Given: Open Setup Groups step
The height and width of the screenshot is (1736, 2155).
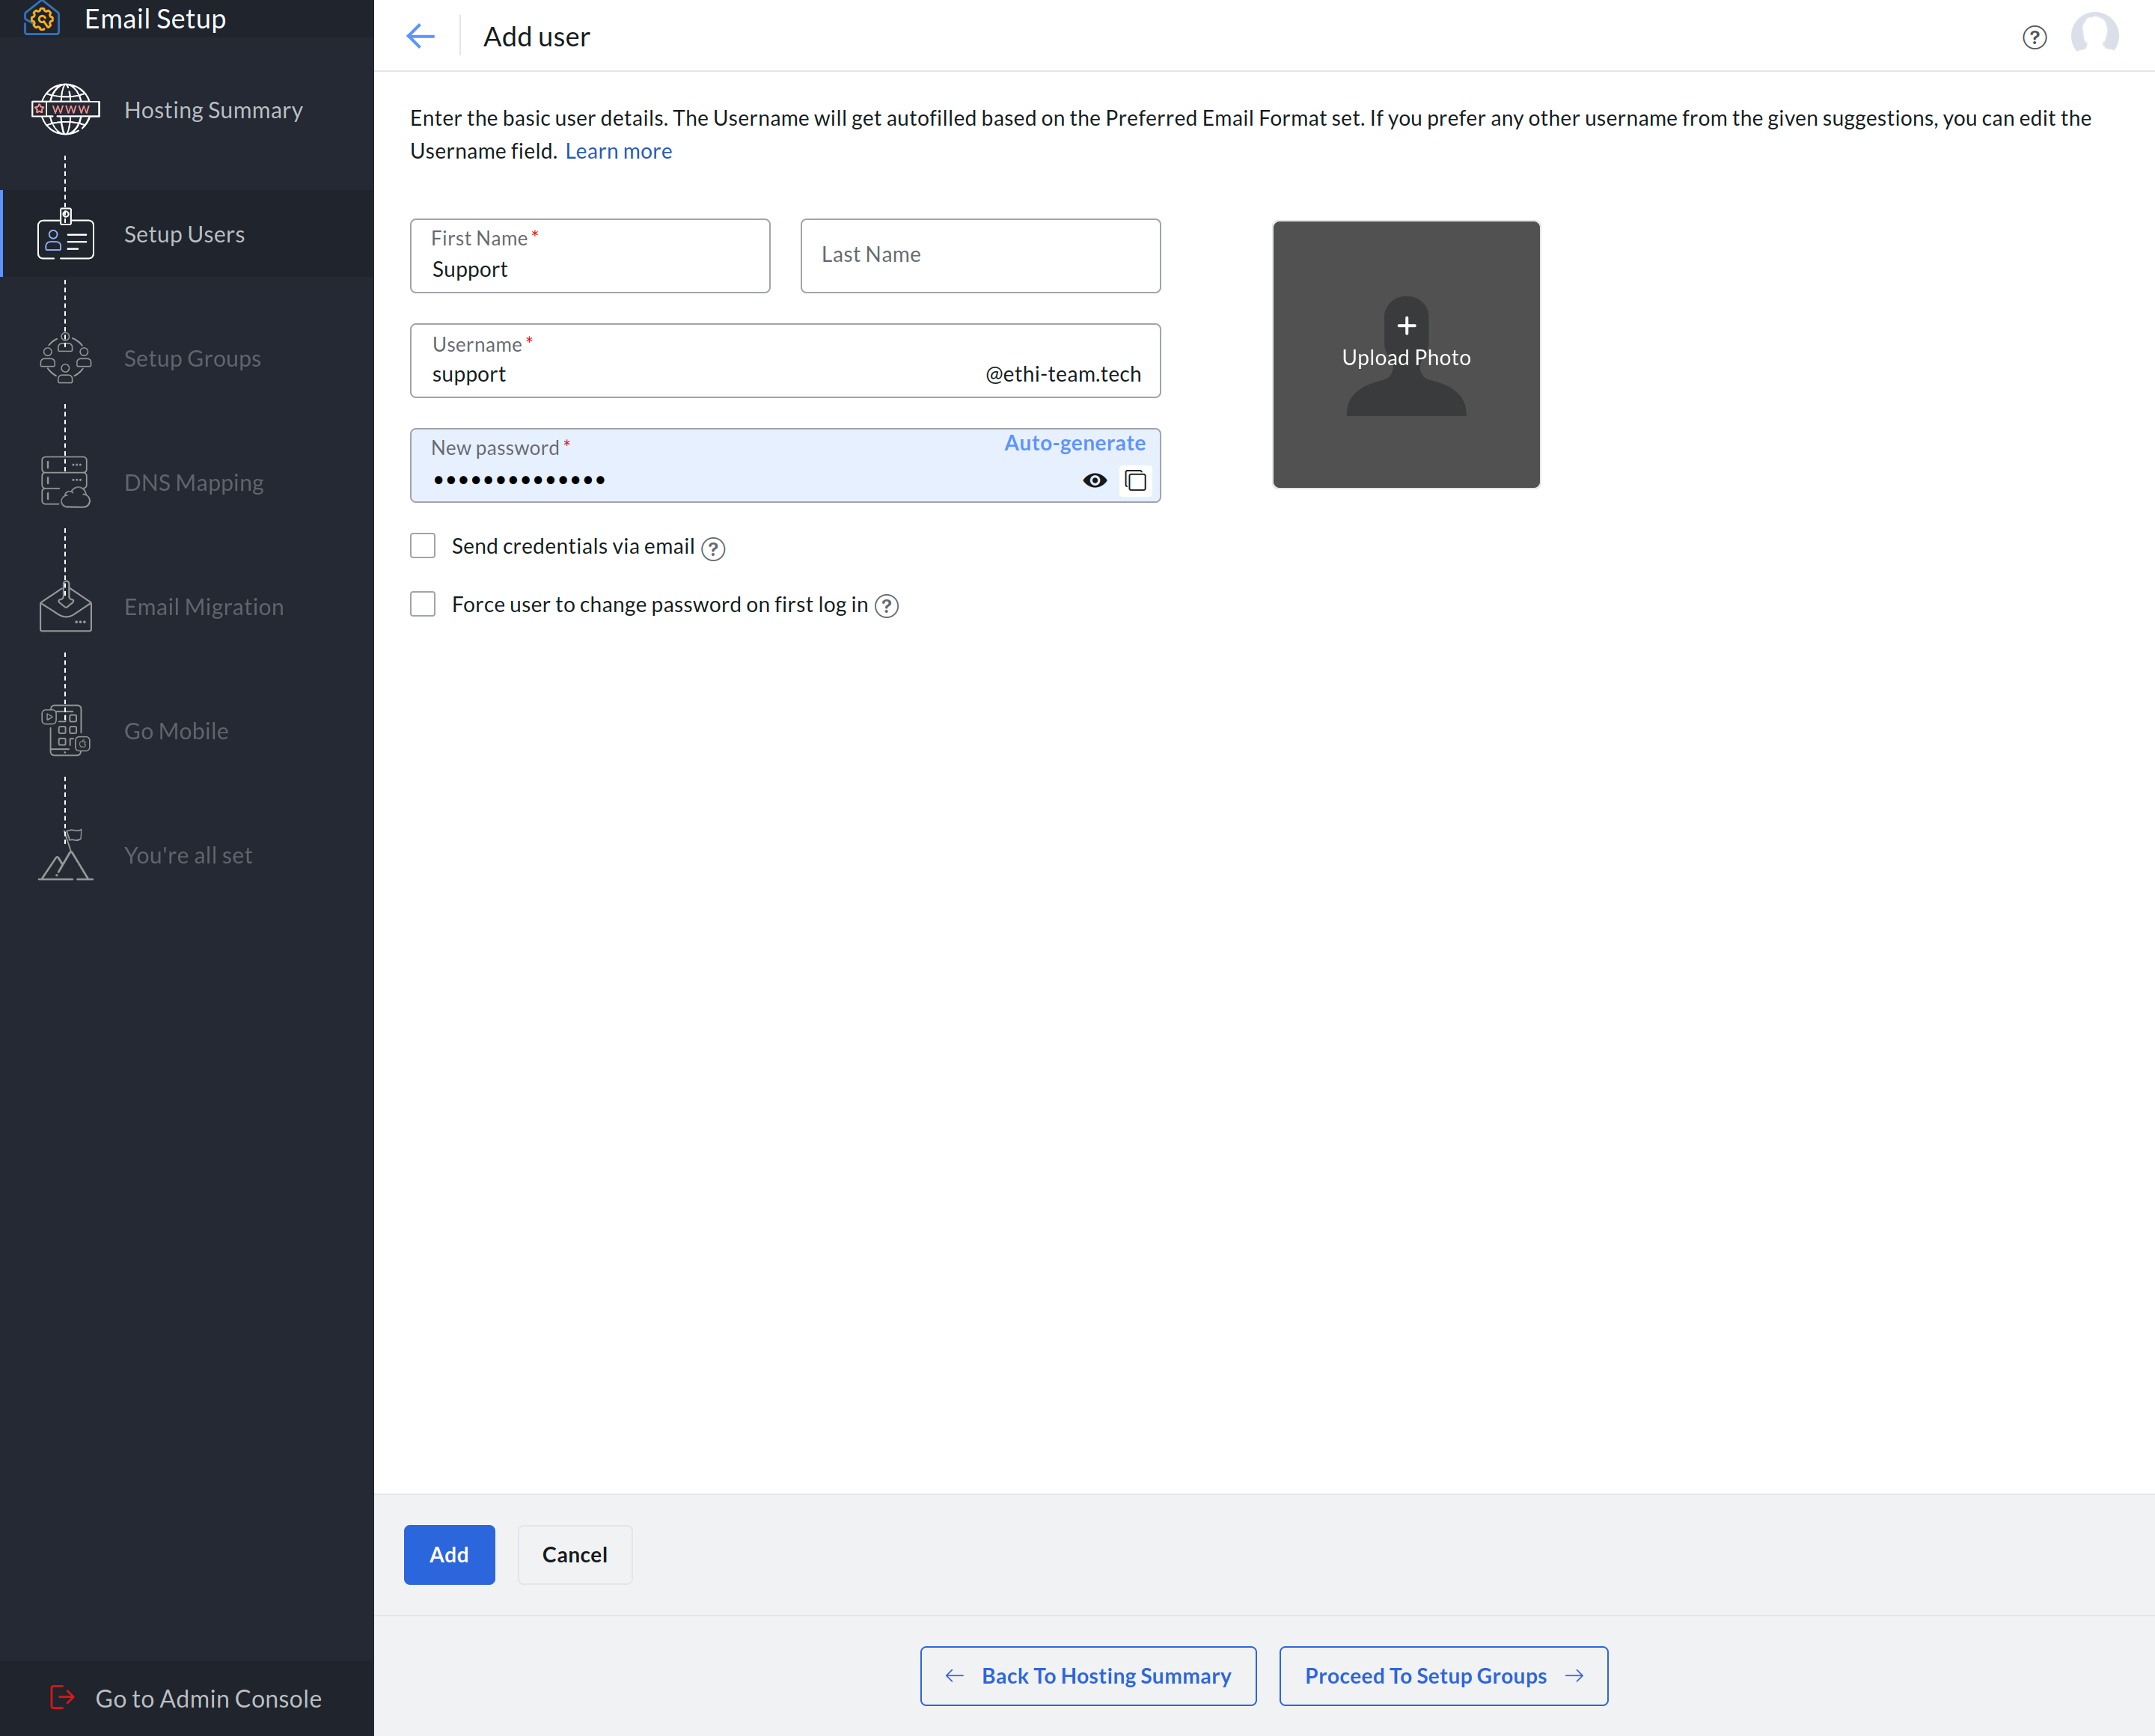Looking at the screenshot, I should pyautogui.click(x=187, y=358).
